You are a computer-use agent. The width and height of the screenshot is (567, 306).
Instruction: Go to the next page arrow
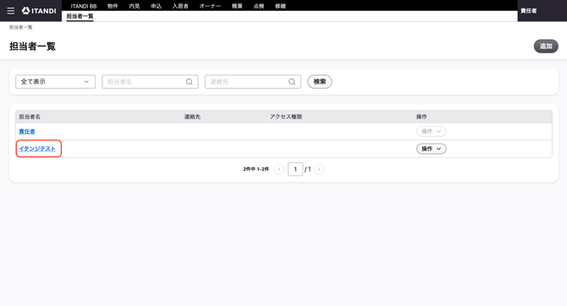click(x=319, y=169)
